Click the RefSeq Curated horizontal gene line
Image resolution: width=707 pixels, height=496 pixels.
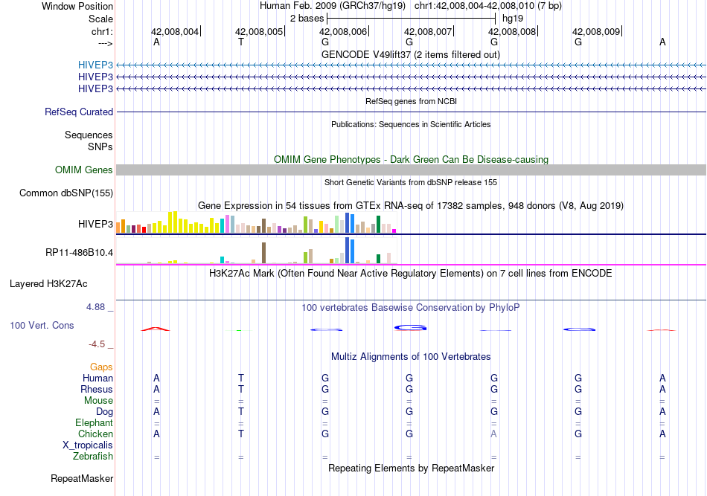(x=411, y=112)
